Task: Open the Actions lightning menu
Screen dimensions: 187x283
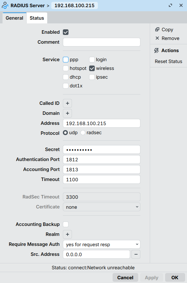Action: pos(157,50)
